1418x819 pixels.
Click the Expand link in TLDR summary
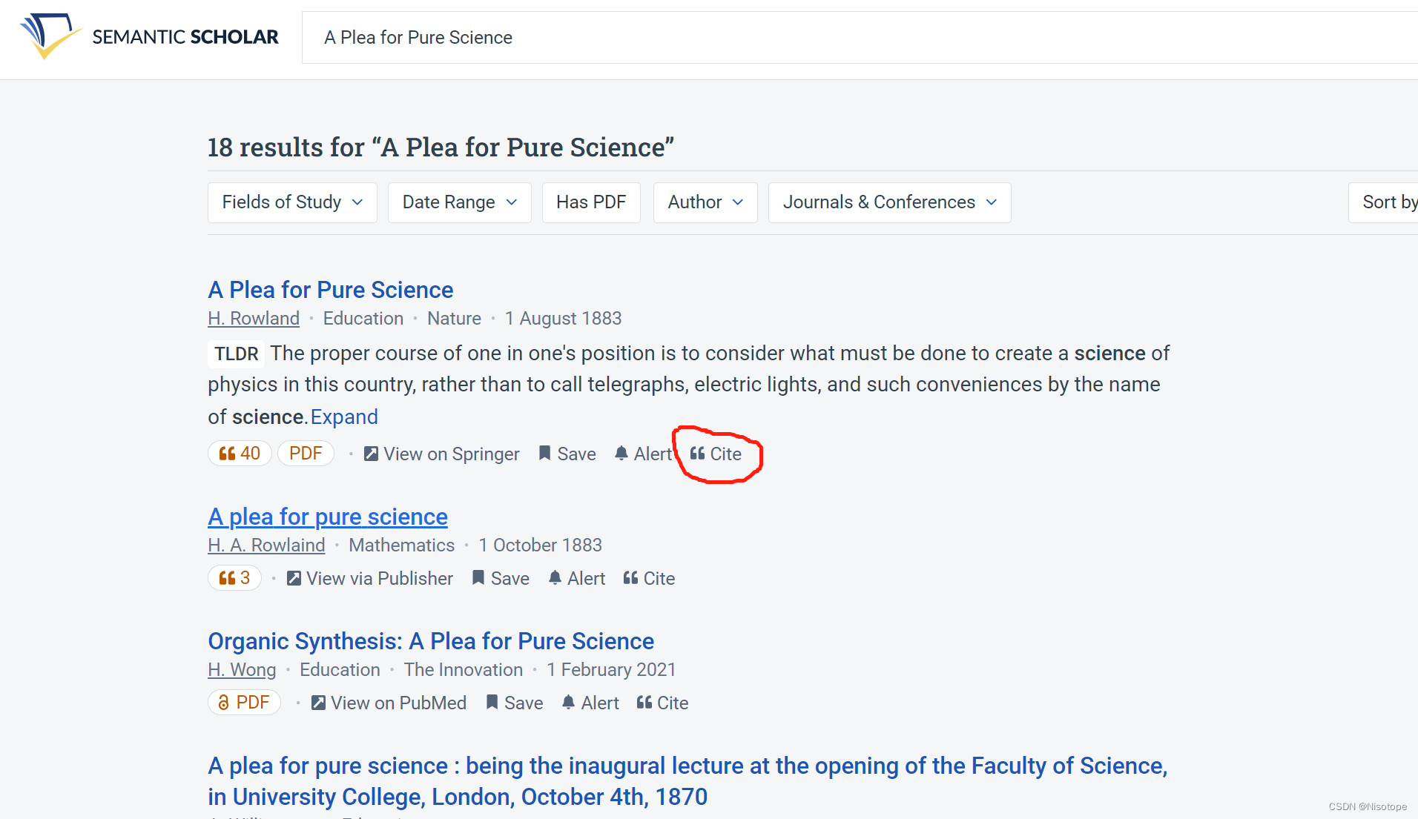(344, 417)
